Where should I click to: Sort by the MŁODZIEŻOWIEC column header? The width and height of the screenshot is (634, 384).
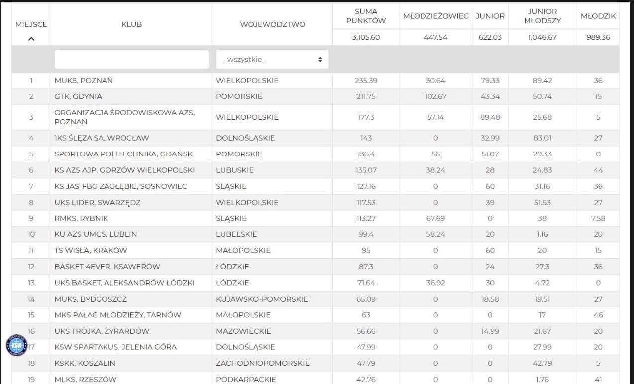pyautogui.click(x=435, y=16)
